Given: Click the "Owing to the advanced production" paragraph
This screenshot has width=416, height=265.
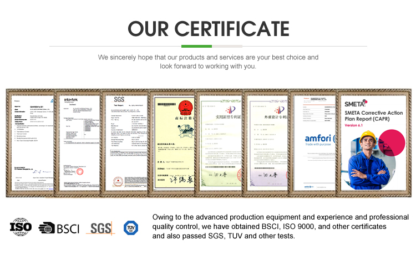Looking at the screenshot, I should [280, 227].
